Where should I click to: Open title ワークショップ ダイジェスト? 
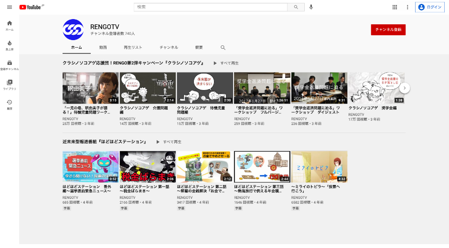(316, 110)
